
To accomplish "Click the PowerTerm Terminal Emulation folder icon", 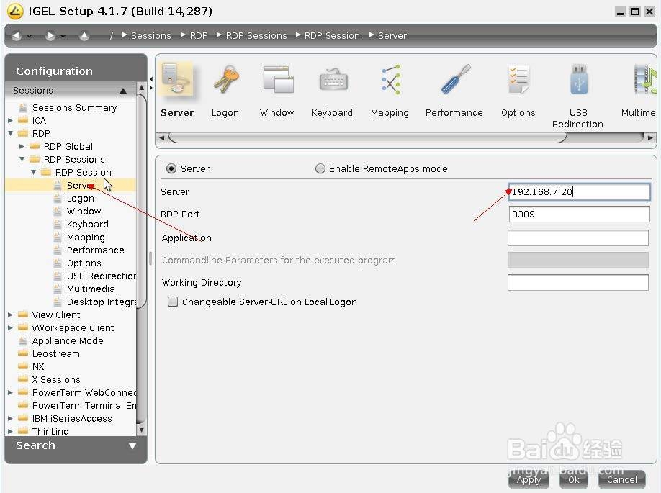I will pos(23,405).
